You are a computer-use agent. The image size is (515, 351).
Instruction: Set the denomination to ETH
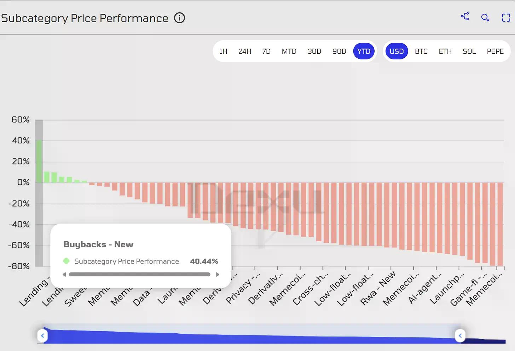point(445,52)
